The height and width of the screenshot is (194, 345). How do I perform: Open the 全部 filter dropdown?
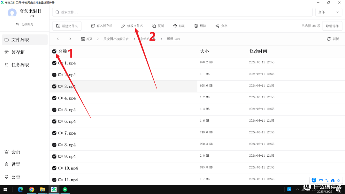click(x=329, y=12)
